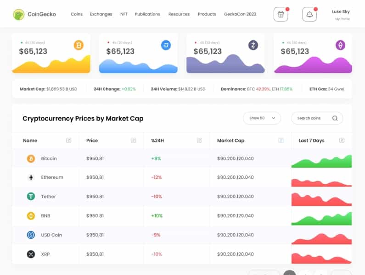Open the NFT menu
Screen dimensions: 365x275
click(x=124, y=14)
